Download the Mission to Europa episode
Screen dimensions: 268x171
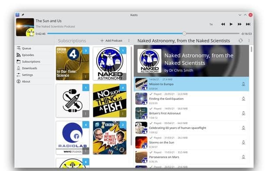click(x=244, y=84)
